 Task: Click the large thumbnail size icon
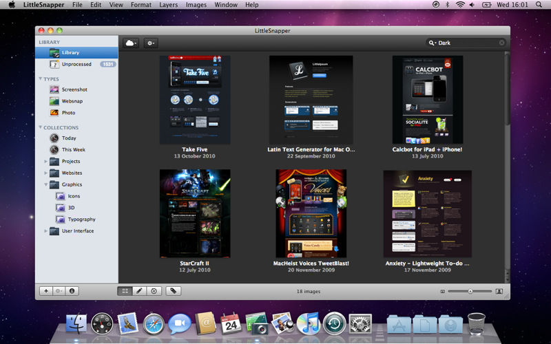click(x=499, y=291)
